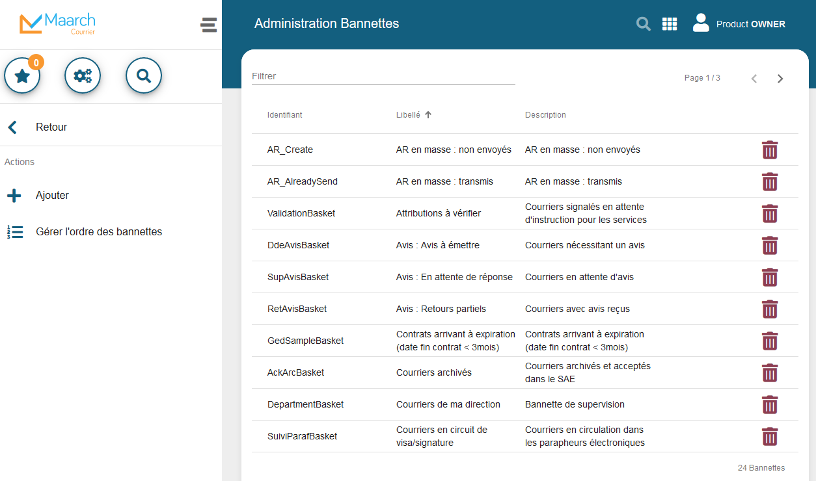Open the administration gears icon
816x481 pixels.
pyautogui.click(x=83, y=76)
